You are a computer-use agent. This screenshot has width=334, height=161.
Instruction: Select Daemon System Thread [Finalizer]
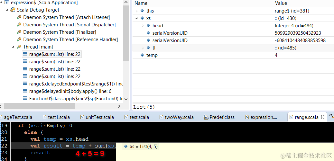click(x=60, y=32)
